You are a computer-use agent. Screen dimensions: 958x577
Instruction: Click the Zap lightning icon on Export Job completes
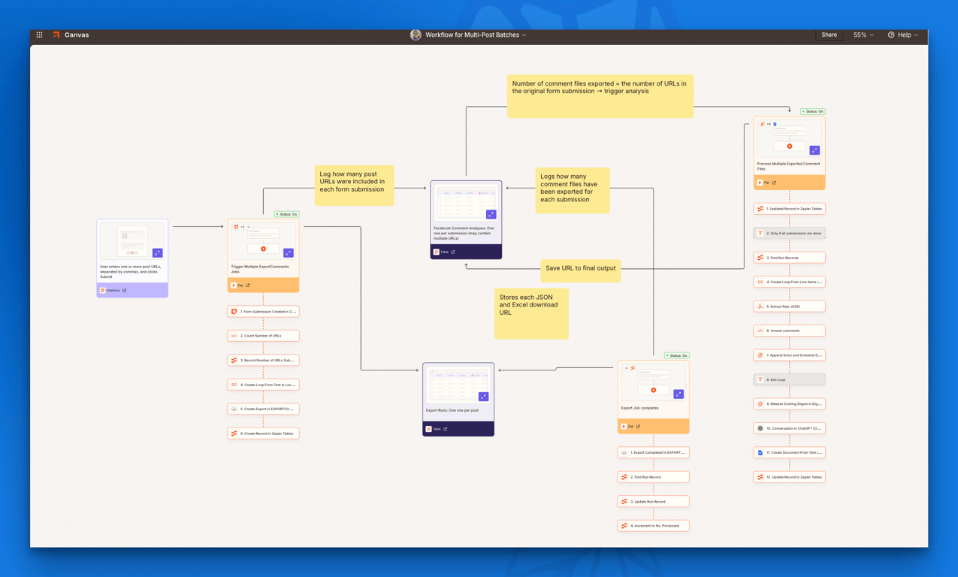624,426
